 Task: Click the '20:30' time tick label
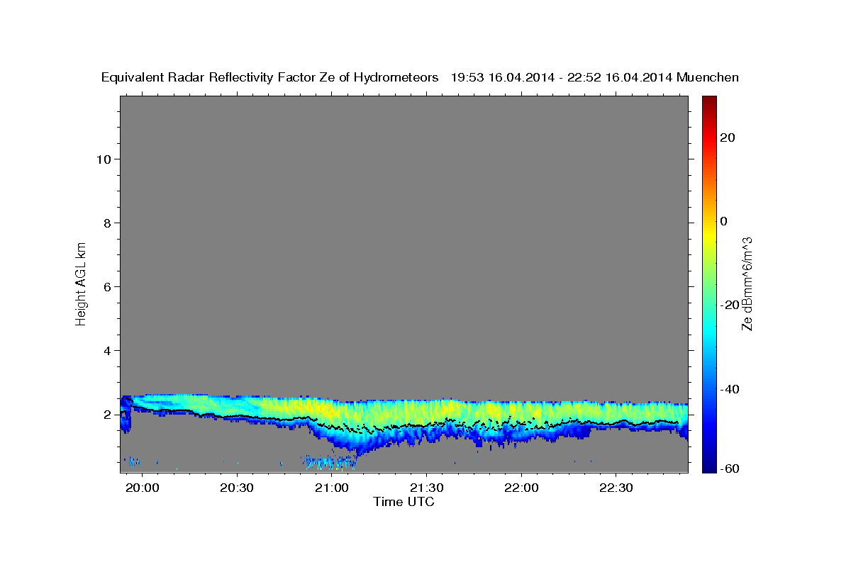236,488
